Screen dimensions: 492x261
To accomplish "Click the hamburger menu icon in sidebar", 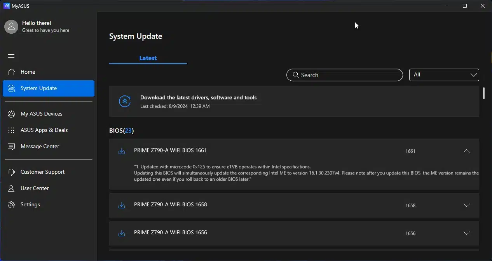I will point(11,56).
